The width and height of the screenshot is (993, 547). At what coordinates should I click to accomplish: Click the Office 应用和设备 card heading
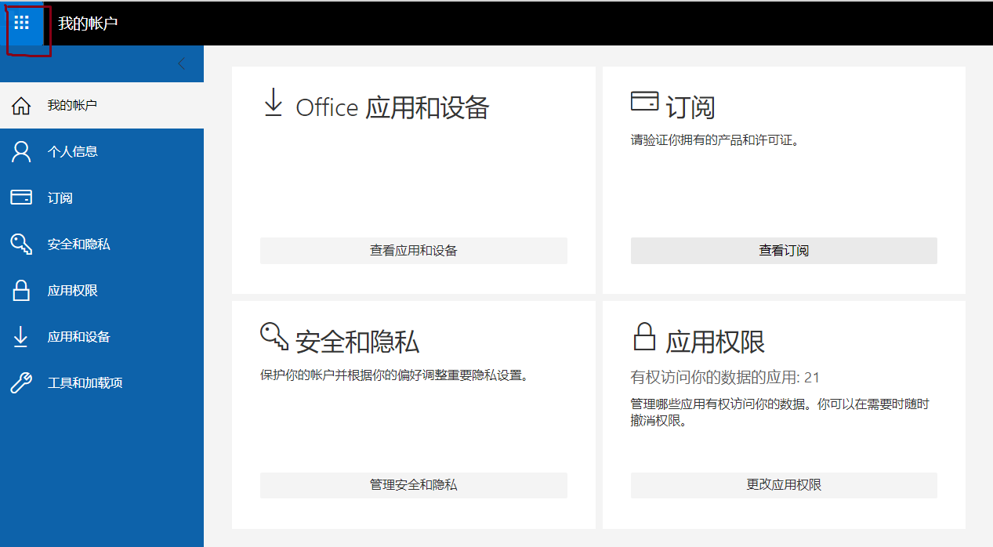(393, 107)
